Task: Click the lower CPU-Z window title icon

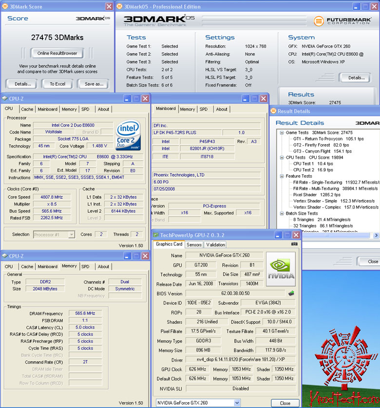Action: [x=5, y=256]
